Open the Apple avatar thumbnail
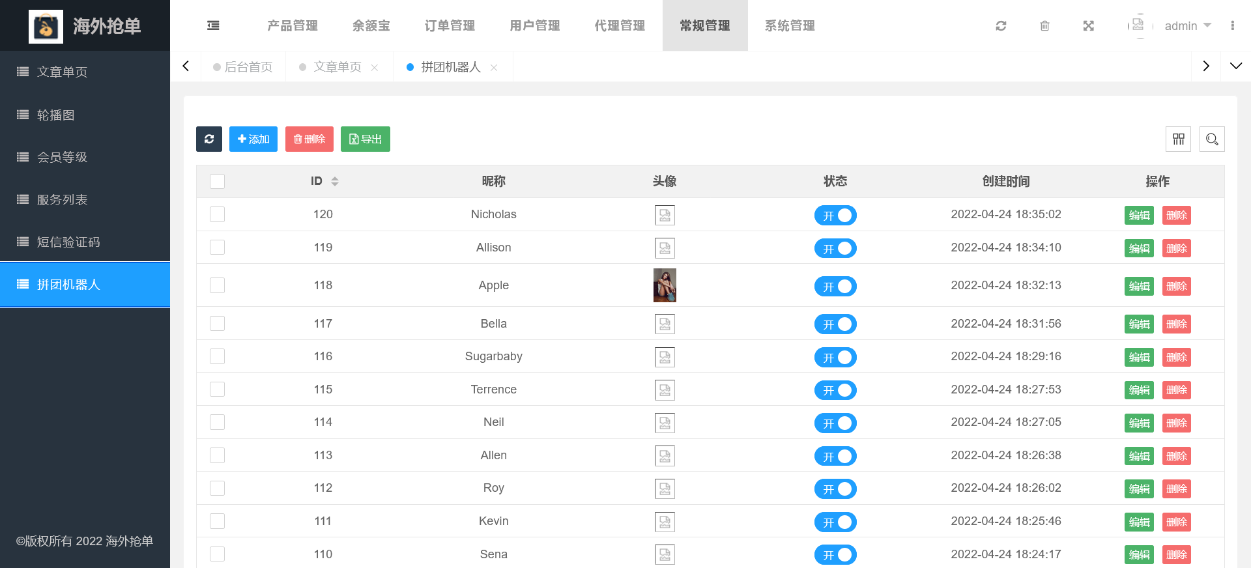Screen dimensions: 1251x568 665,285
